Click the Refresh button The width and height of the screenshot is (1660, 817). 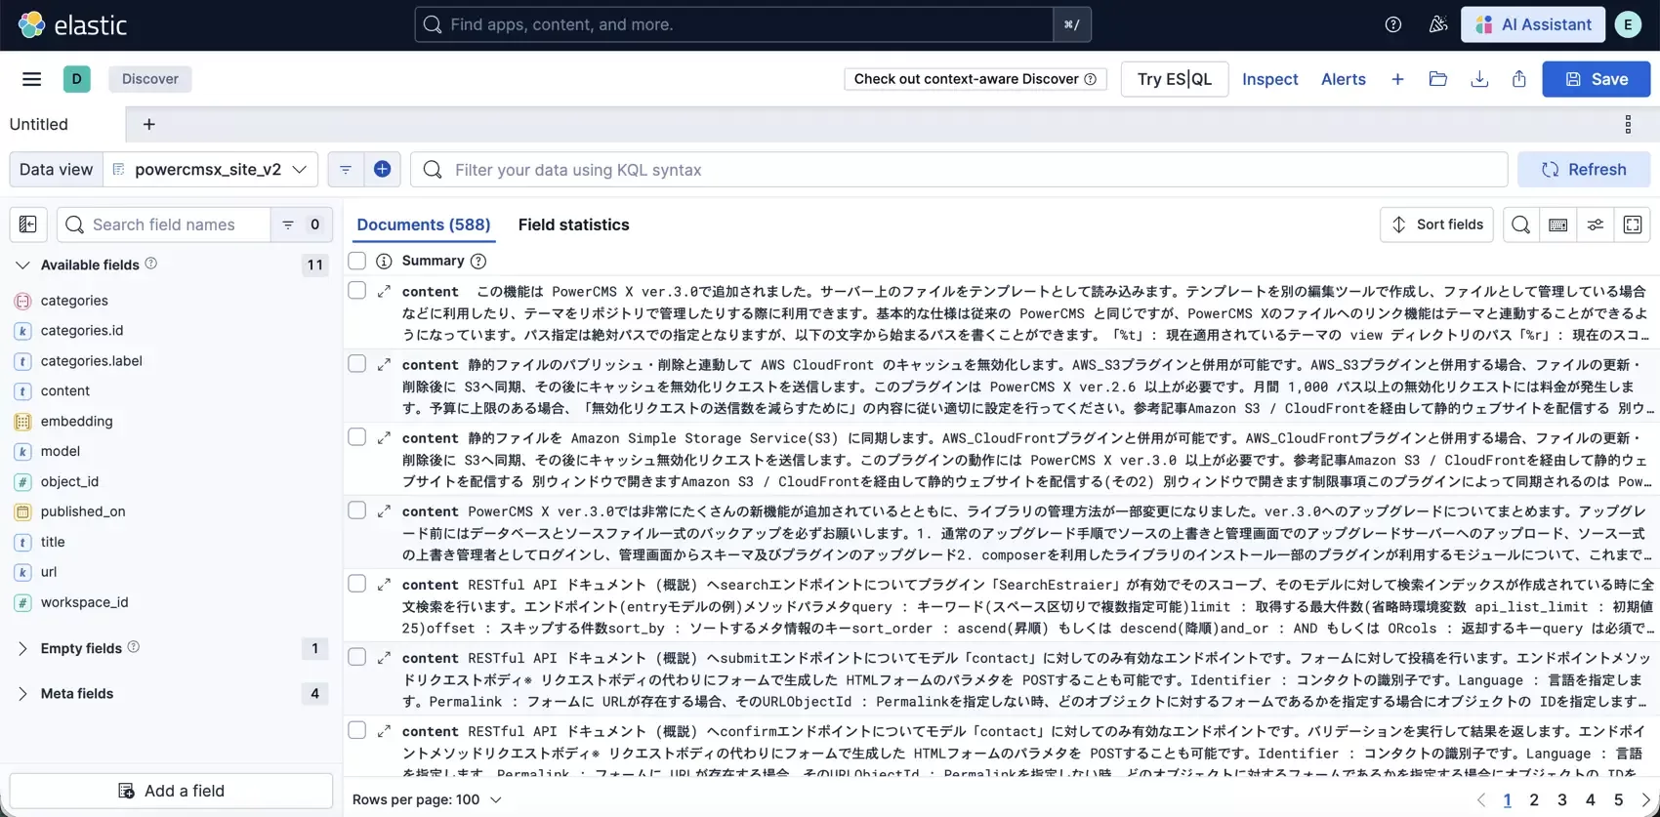1584,169
